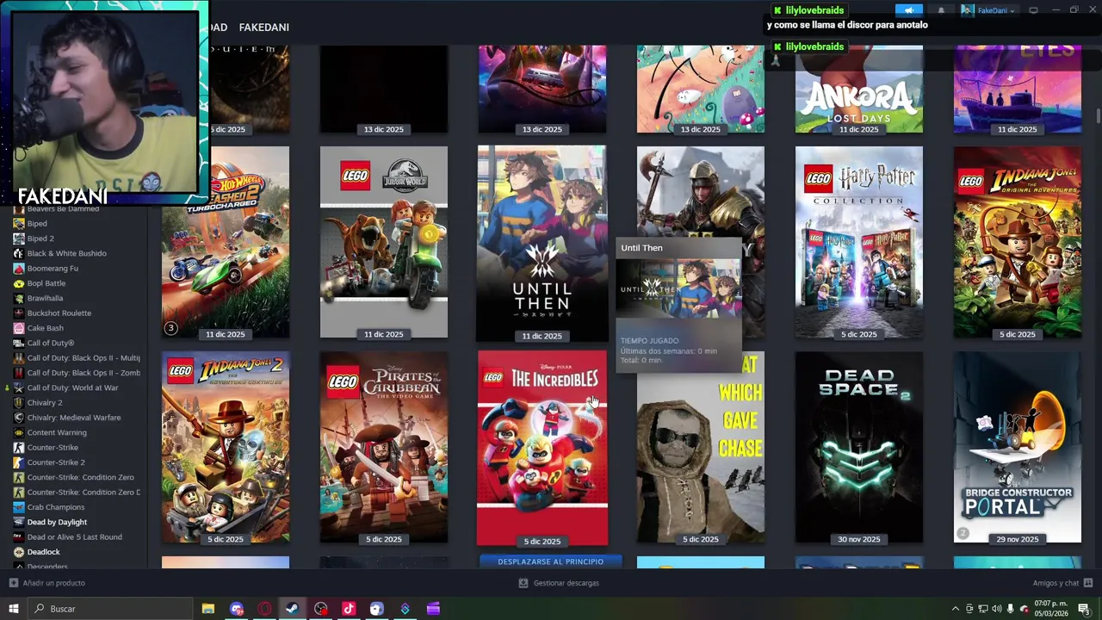Image resolution: width=1102 pixels, height=620 pixels.
Task: Click Añadir un producto
Action: pyautogui.click(x=53, y=583)
